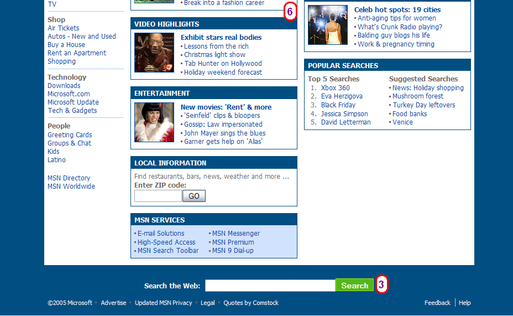513x316 pixels.
Task: Click the ZIP code input field
Action: [158, 196]
